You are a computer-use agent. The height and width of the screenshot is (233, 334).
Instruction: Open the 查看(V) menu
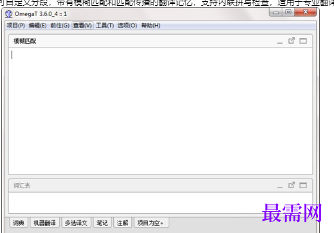(82, 26)
